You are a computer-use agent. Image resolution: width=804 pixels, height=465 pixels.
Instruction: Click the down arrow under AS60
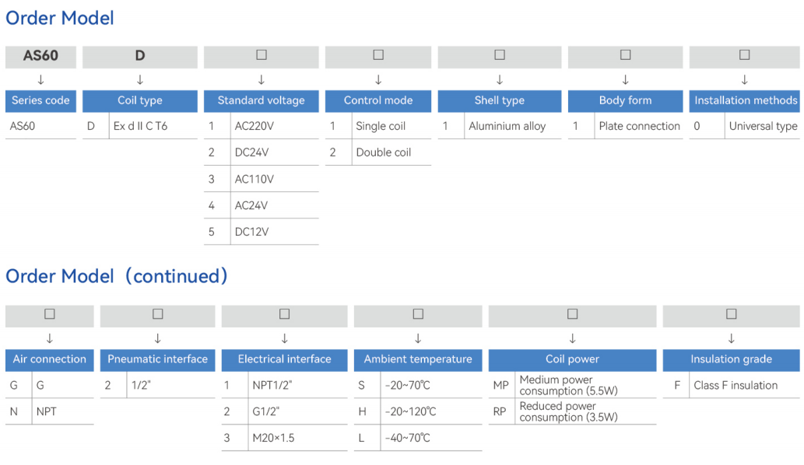pos(41,80)
